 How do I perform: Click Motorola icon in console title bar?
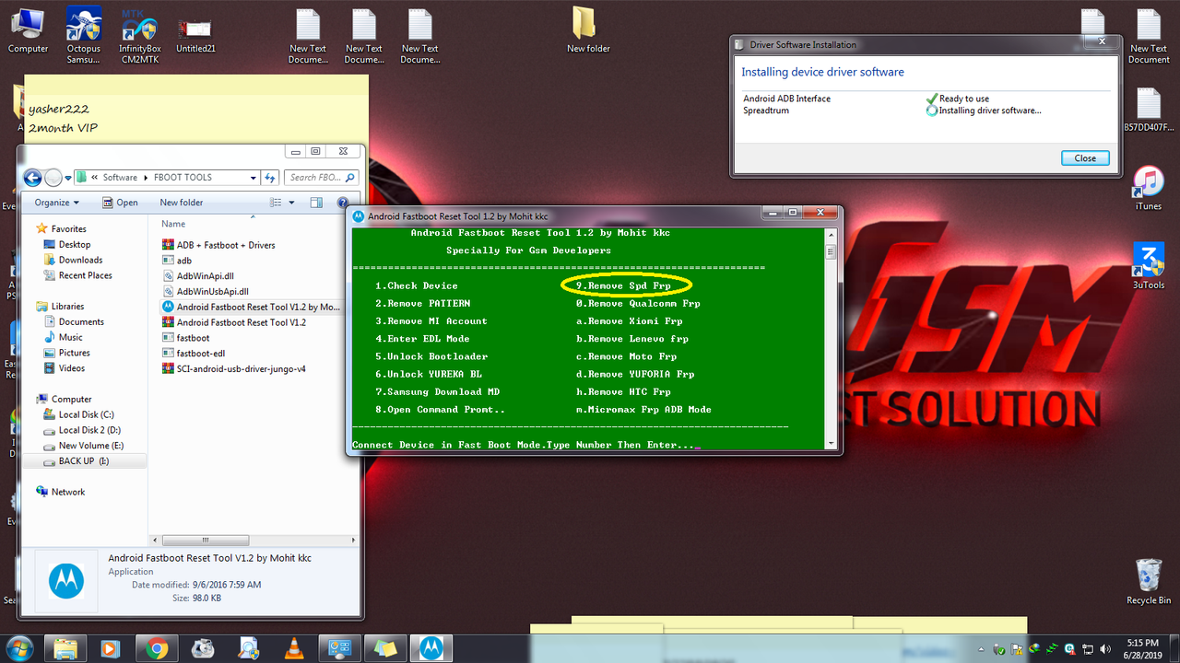tap(359, 216)
